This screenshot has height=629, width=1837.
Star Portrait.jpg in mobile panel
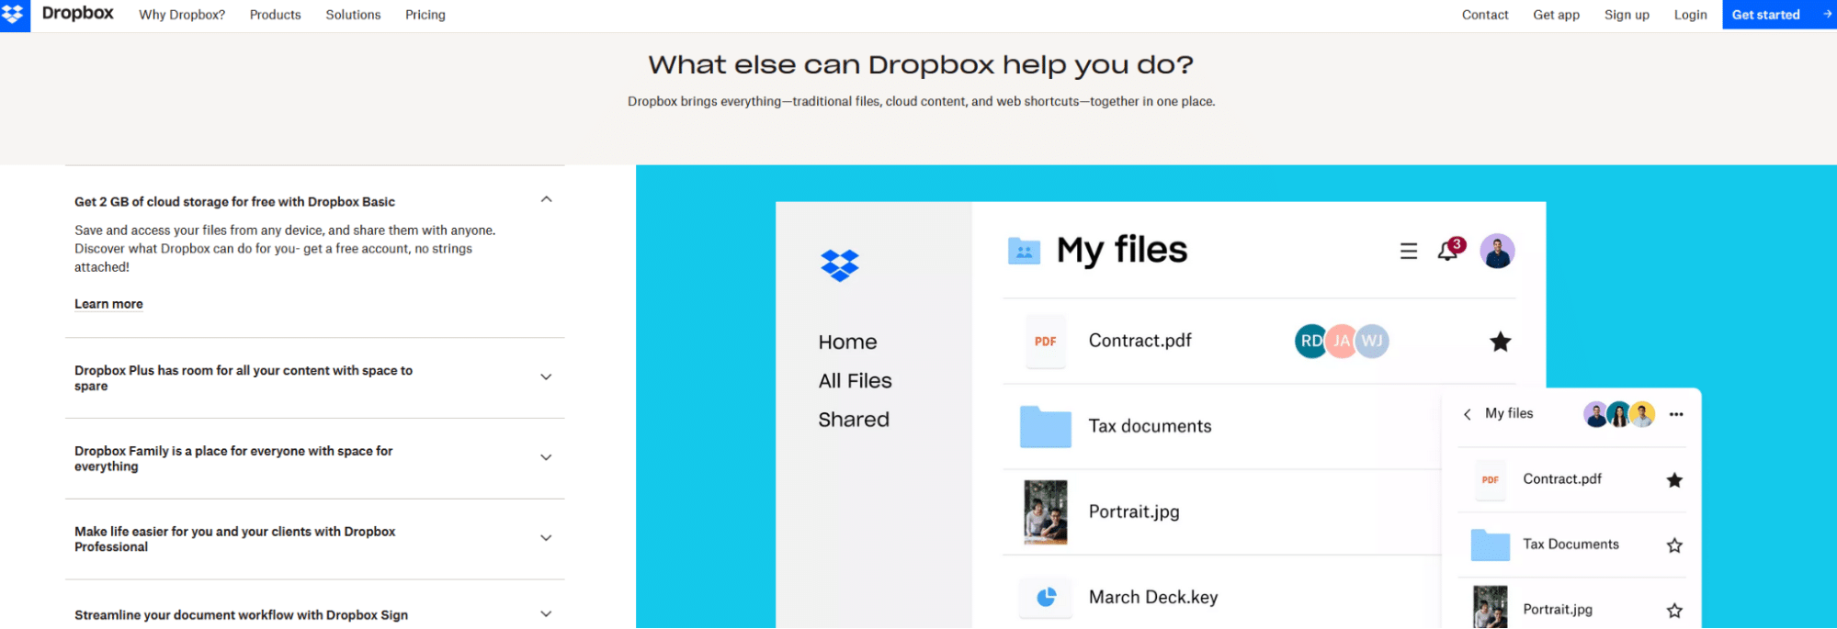[1674, 611]
